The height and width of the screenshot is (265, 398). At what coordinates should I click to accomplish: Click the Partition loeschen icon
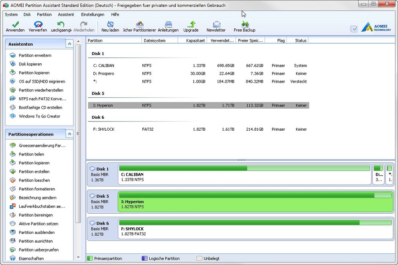pyautogui.click(x=13, y=180)
